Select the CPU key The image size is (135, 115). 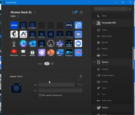69,25
